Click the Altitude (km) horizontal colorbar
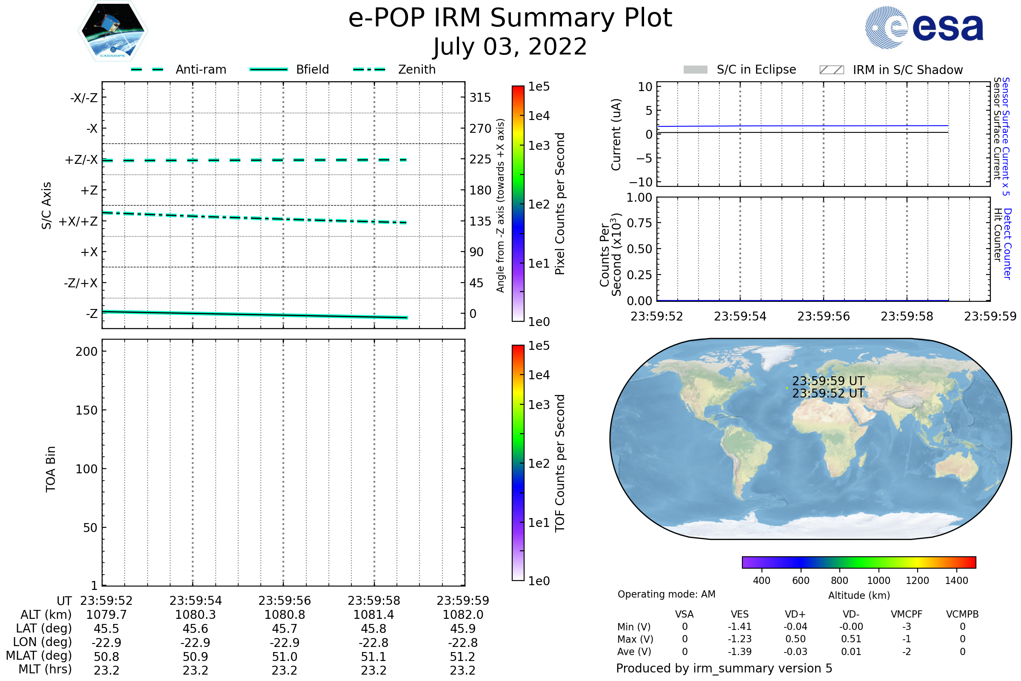This screenshot has width=1021, height=681. click(858, 562)
